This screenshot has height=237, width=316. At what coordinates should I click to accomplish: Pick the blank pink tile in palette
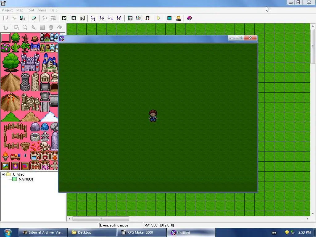(6, 38)
